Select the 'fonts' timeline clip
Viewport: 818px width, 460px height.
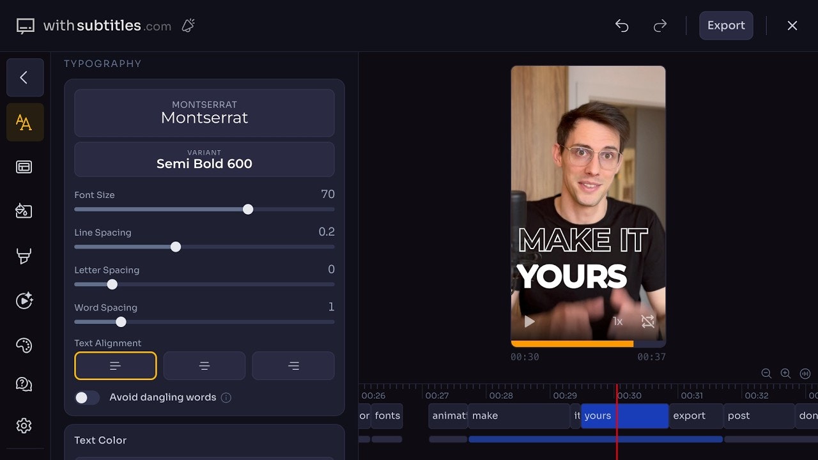[x=387, y=416]
